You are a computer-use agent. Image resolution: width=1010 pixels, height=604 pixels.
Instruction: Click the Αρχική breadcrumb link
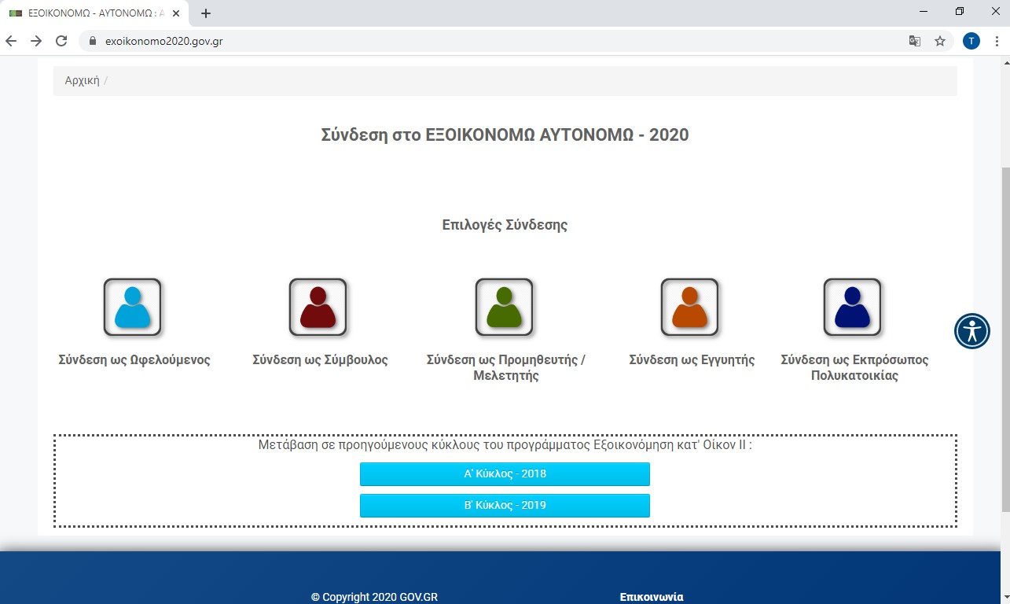pos(82,80)
